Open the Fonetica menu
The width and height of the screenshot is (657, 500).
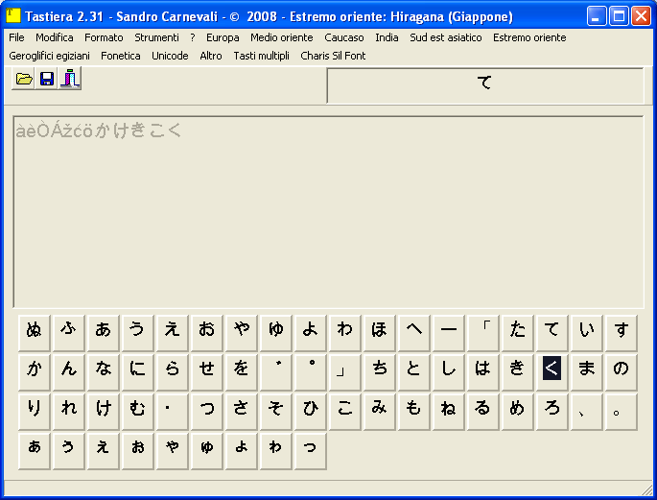121,56
